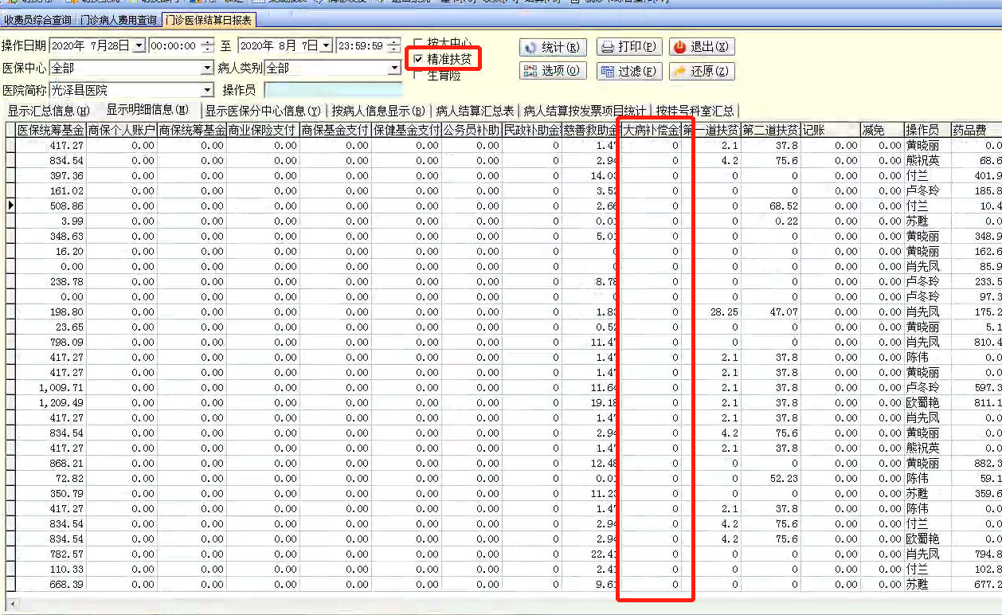Open the 显示医保分中心信息(Y) tab
Screen dimensions: 1002x615
click(x=263, y=111)
